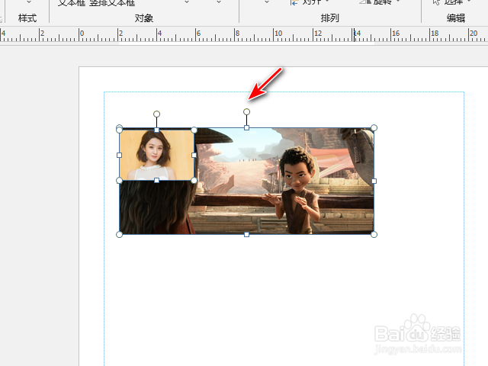The height and width of the screenshot is (366, 488).
Task: Click the large picture's right-middle sizing handle
Action: [374, 181]
